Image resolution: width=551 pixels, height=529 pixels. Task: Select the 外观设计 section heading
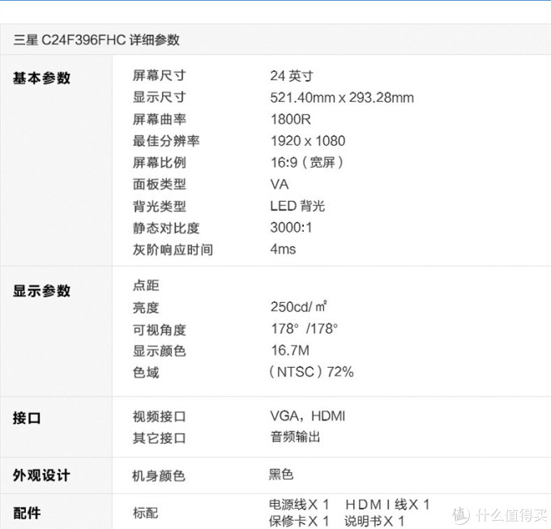[x=41, y=476]
